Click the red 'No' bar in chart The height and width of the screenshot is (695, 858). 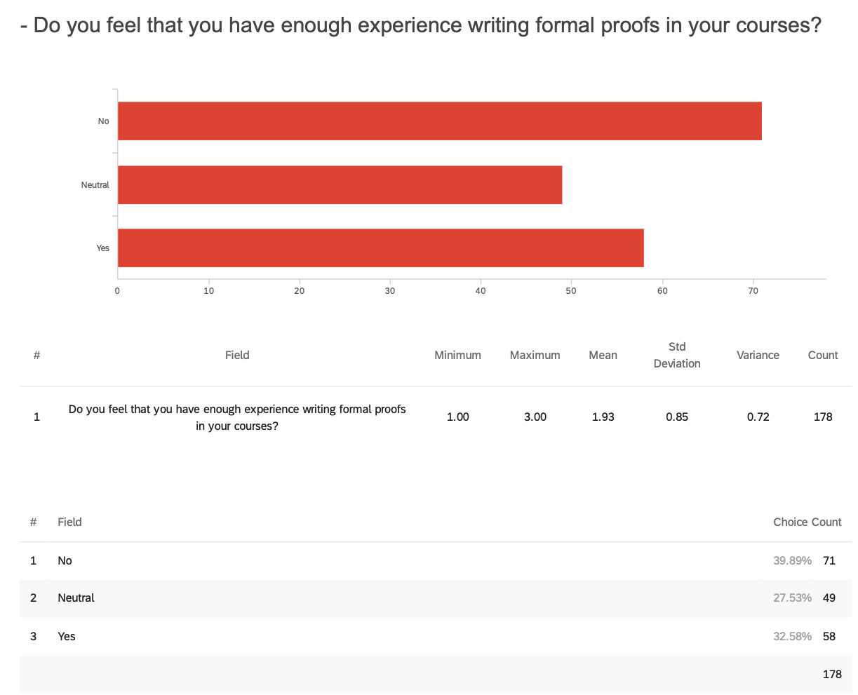(x=439, y=121)
